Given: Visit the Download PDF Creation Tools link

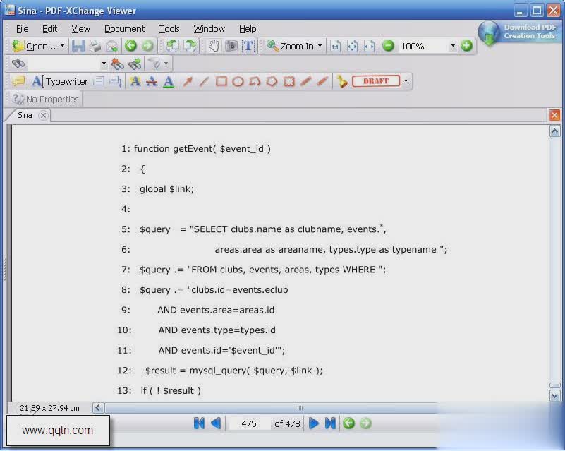Looking at the screenshot, I should pos(528,32).
